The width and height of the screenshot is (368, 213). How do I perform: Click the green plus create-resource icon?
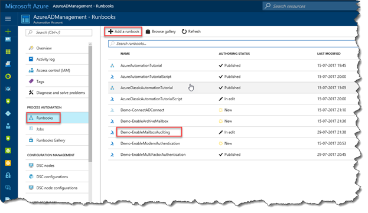click(x=8, y=31)
